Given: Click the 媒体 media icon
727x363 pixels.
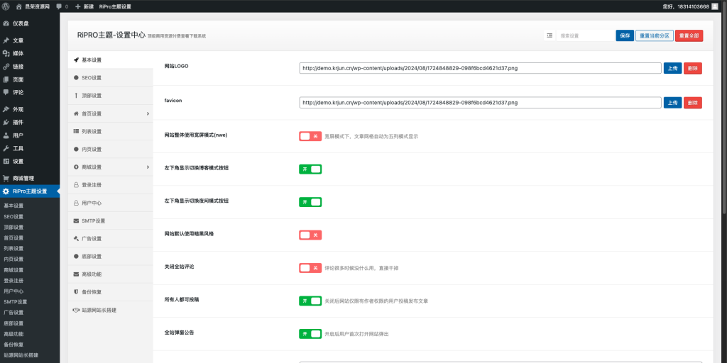Looking at the screenshot, I should pyautogui.click(x=6, y=54).
